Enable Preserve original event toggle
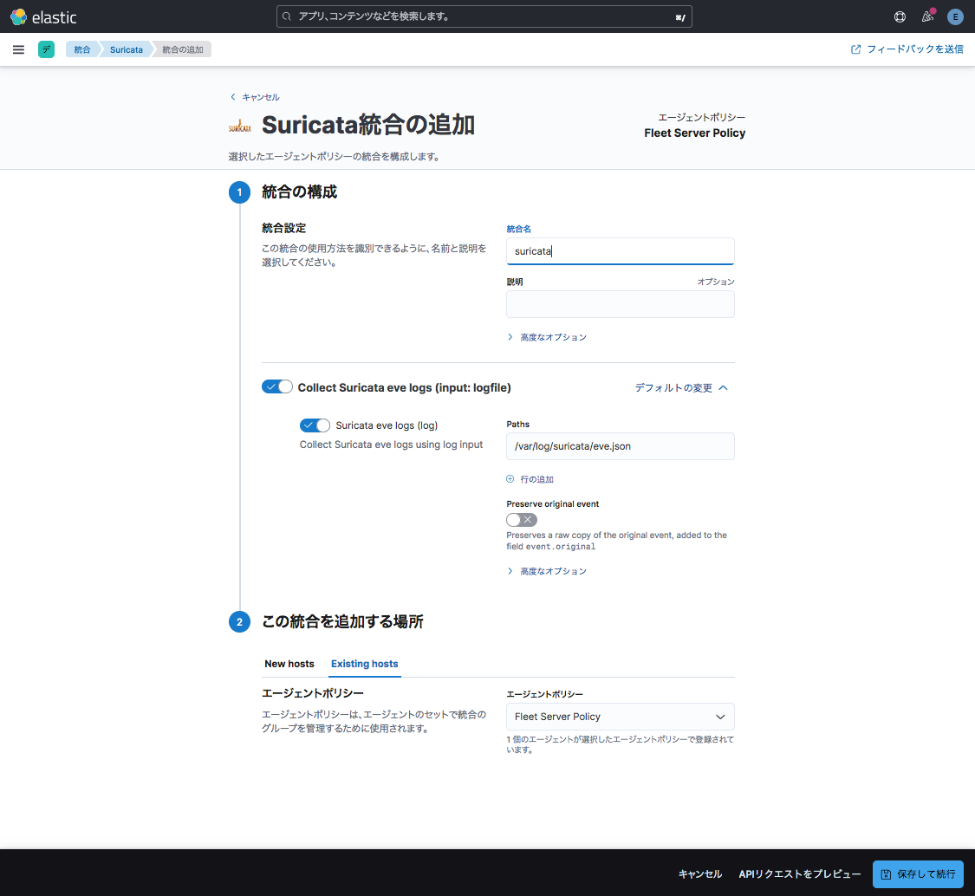 click(x=522, y=520)
